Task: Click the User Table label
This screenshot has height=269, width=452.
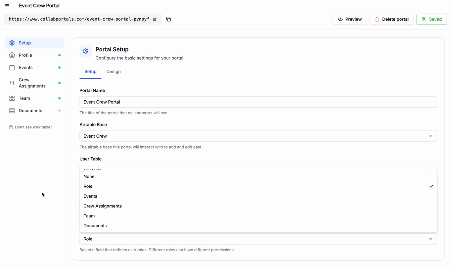Action: click(91, 159)
